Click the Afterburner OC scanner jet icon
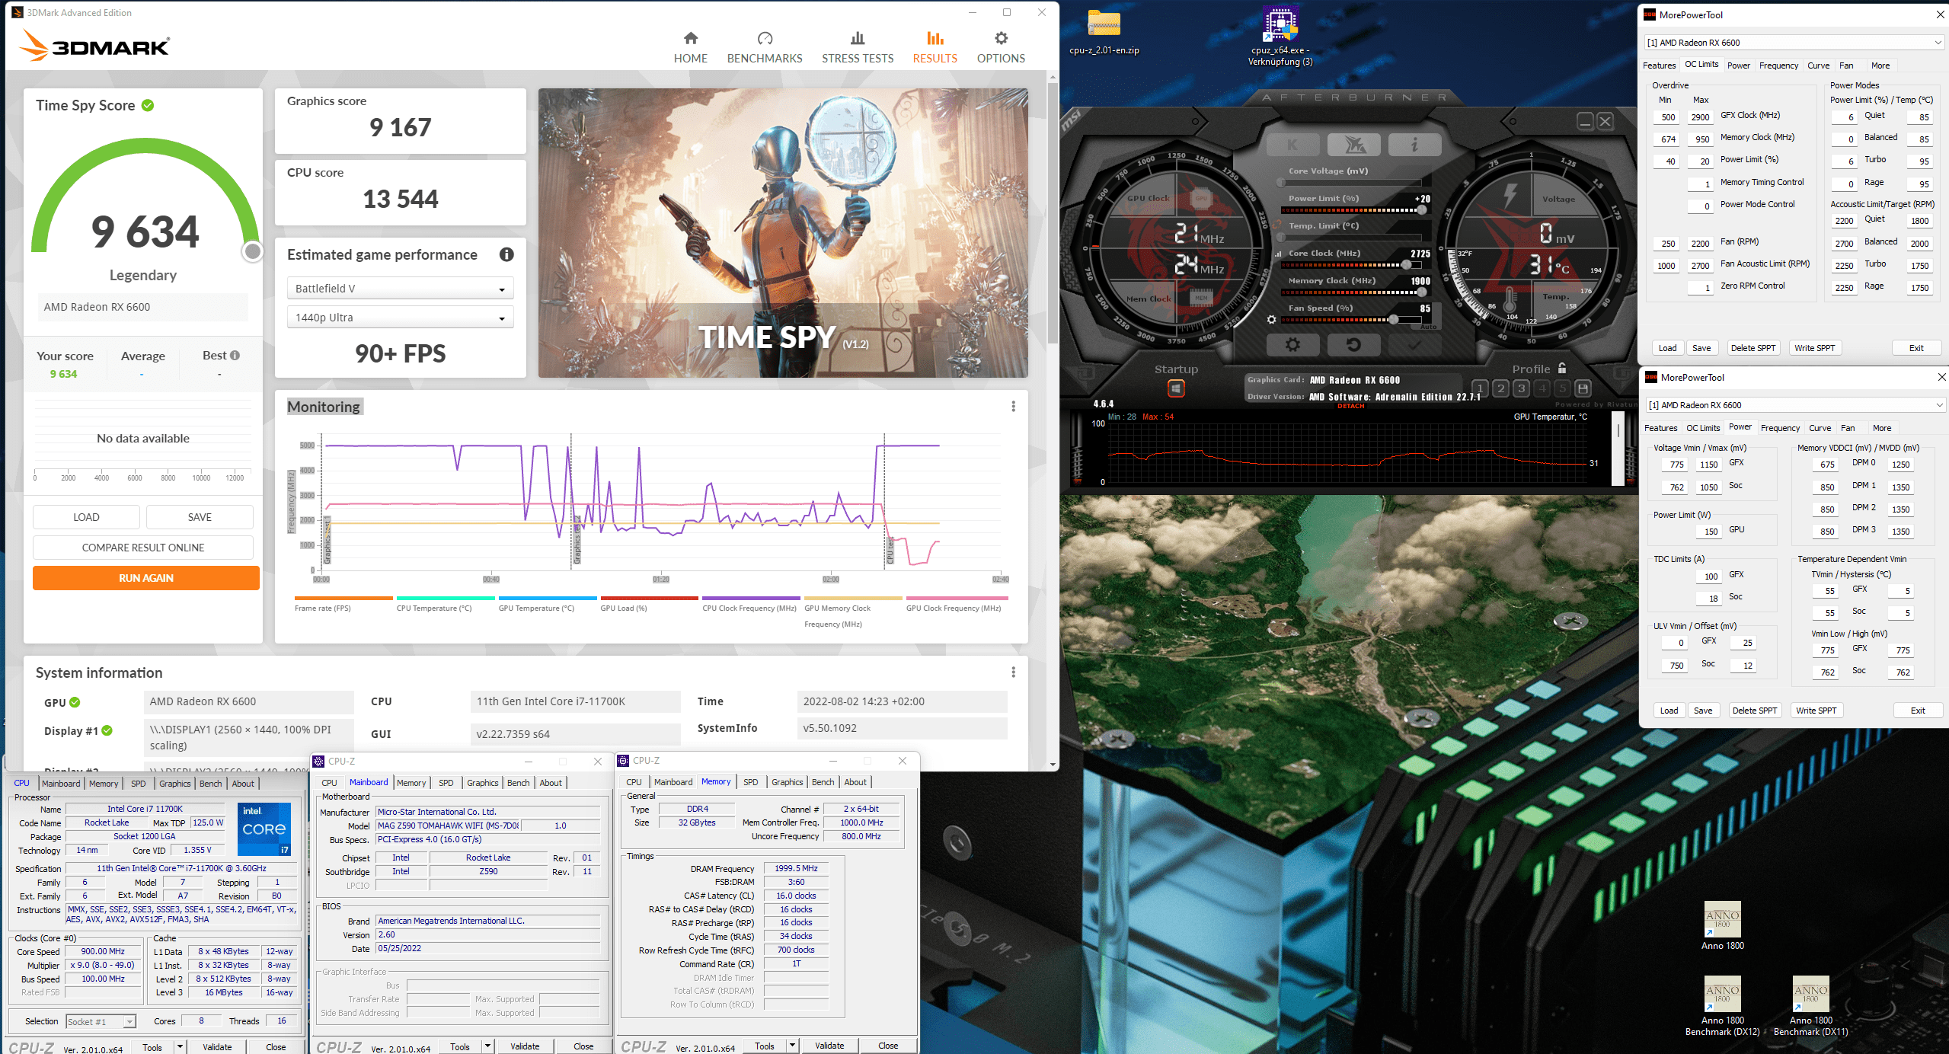 (1353, 145)
